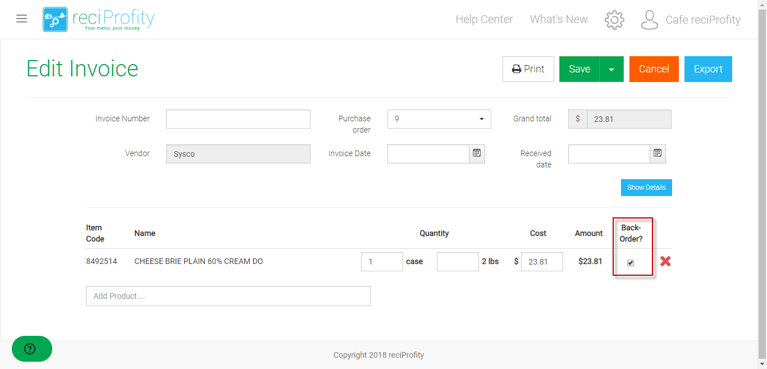The width and height of the screenshot is (767, 369).
Task: Click the Cost field showing 23.81
Action: click(541, 262)
